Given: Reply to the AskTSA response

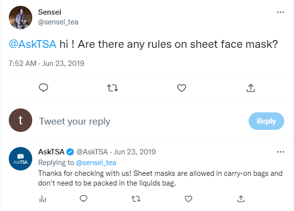Looking at the screenshot, I should tap(84, 198).
